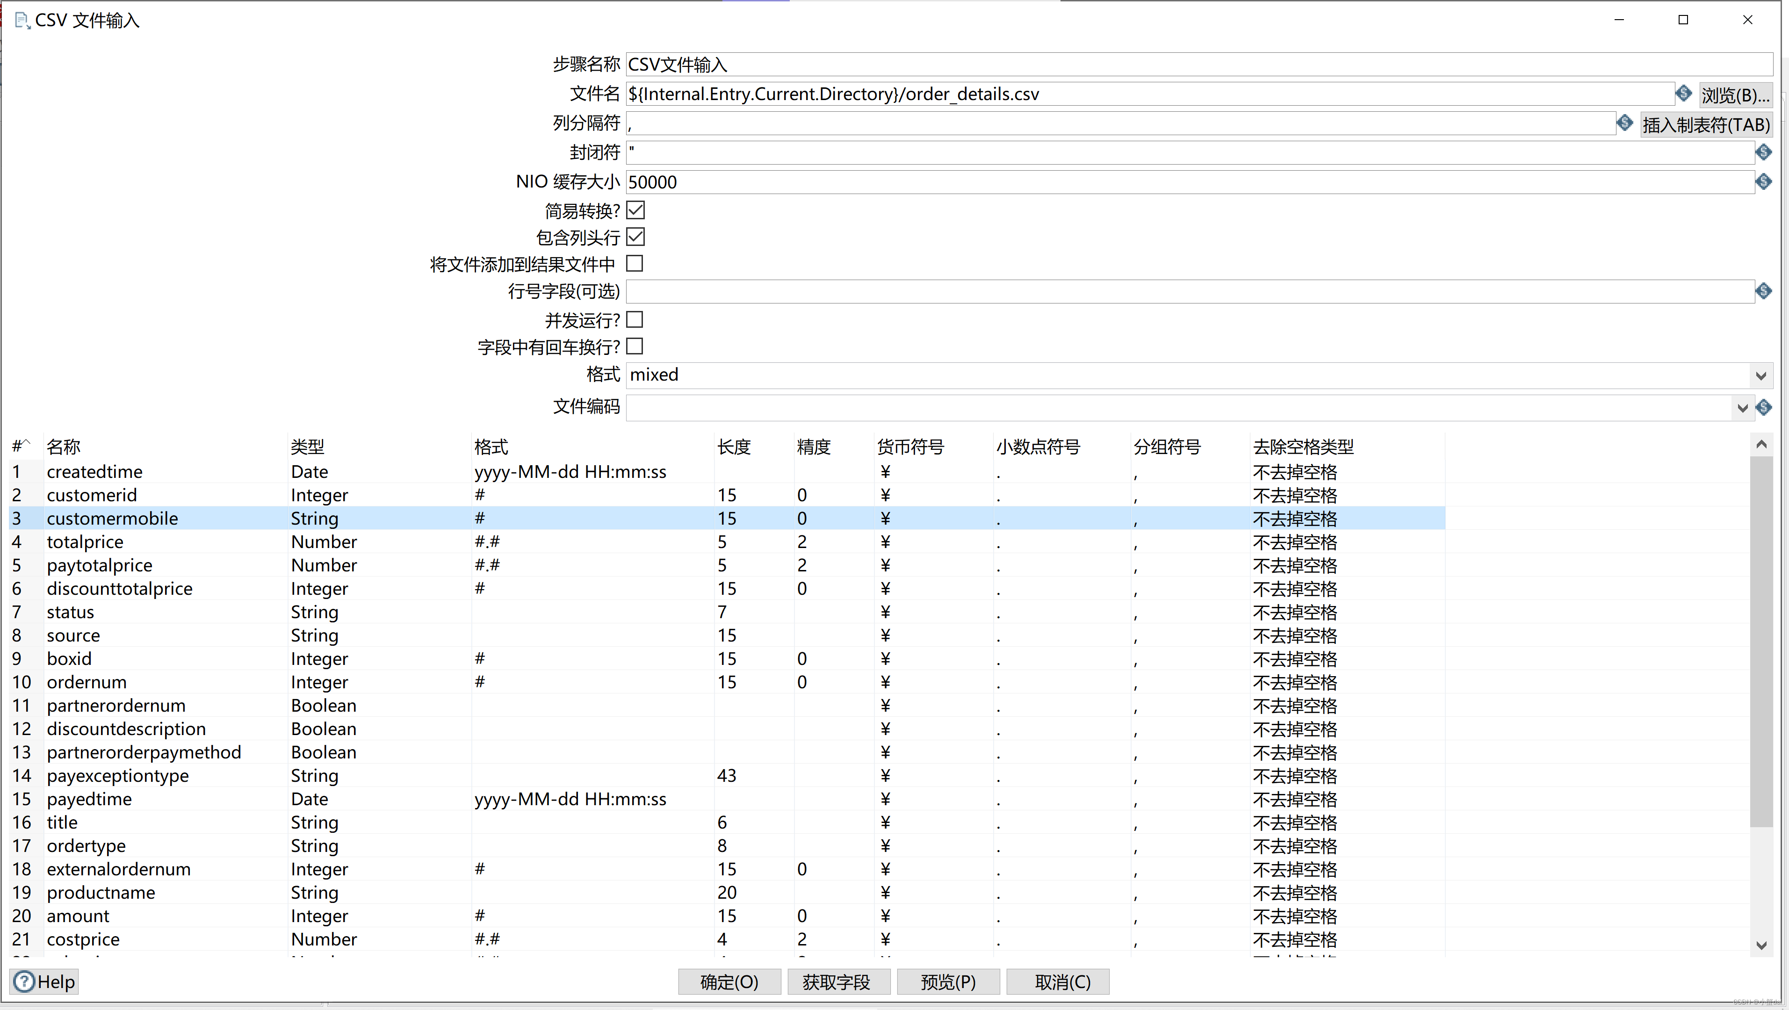Click the Help question mark icon

24,981
